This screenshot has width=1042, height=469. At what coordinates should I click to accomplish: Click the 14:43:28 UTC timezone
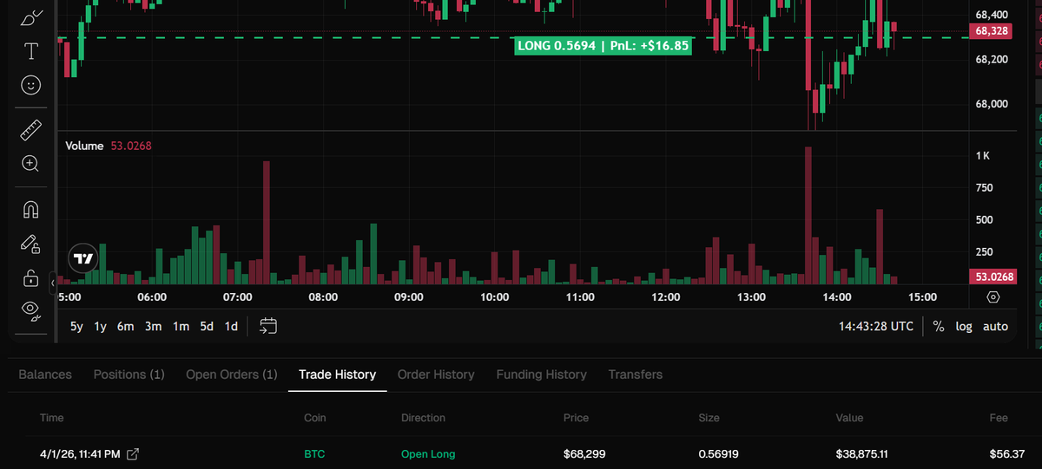click(876, 327)
